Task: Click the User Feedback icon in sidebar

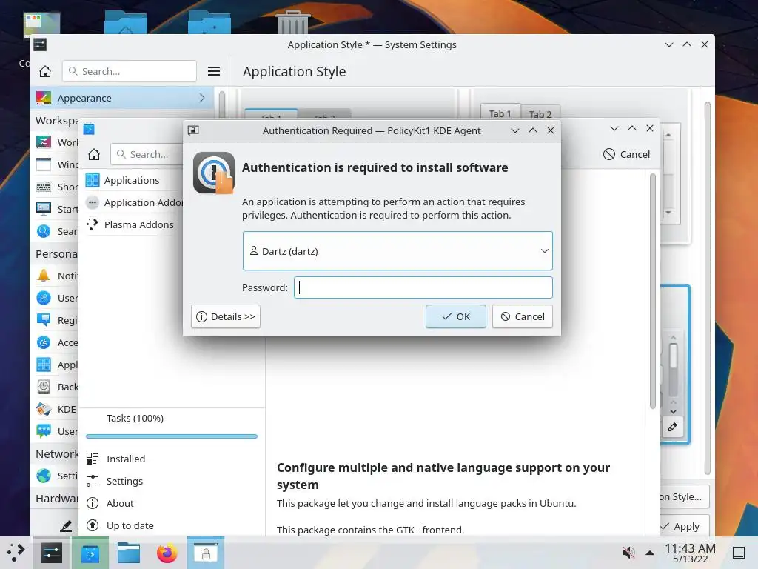Action: pyautogui.click(x=44, y=431)
